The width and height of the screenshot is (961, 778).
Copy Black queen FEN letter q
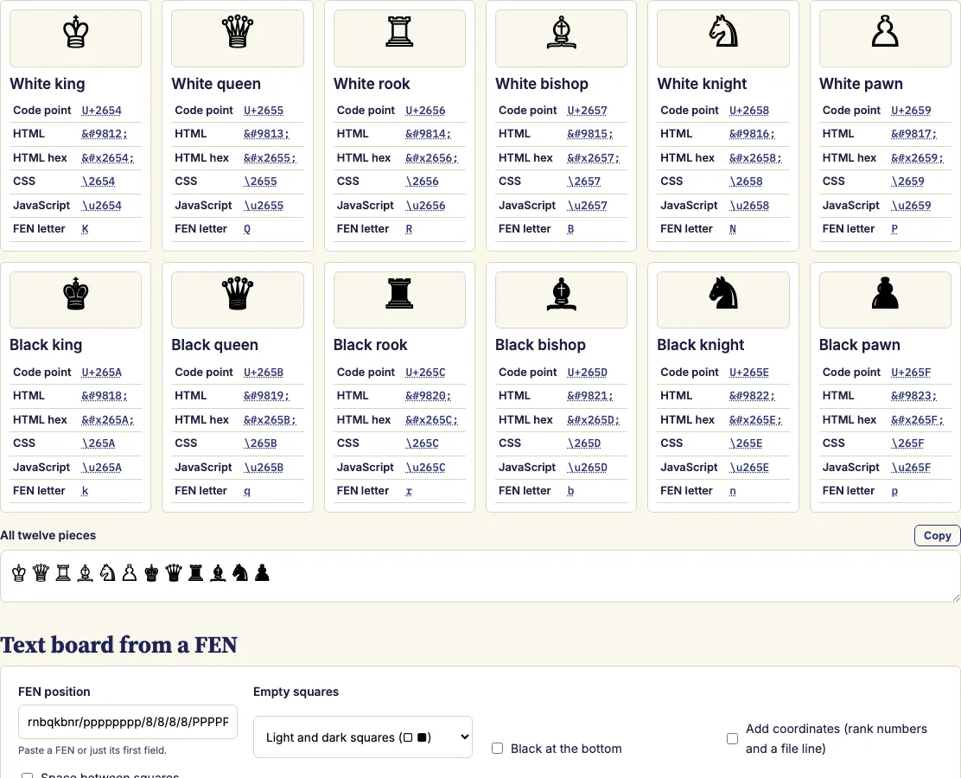tap(247, 491)
